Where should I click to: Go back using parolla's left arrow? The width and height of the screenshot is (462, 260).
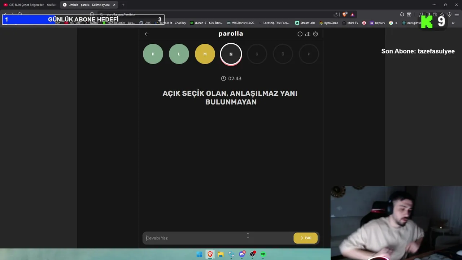tap(146, 34)
